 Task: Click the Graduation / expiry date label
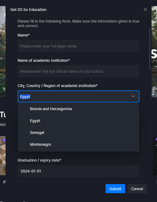39,160
